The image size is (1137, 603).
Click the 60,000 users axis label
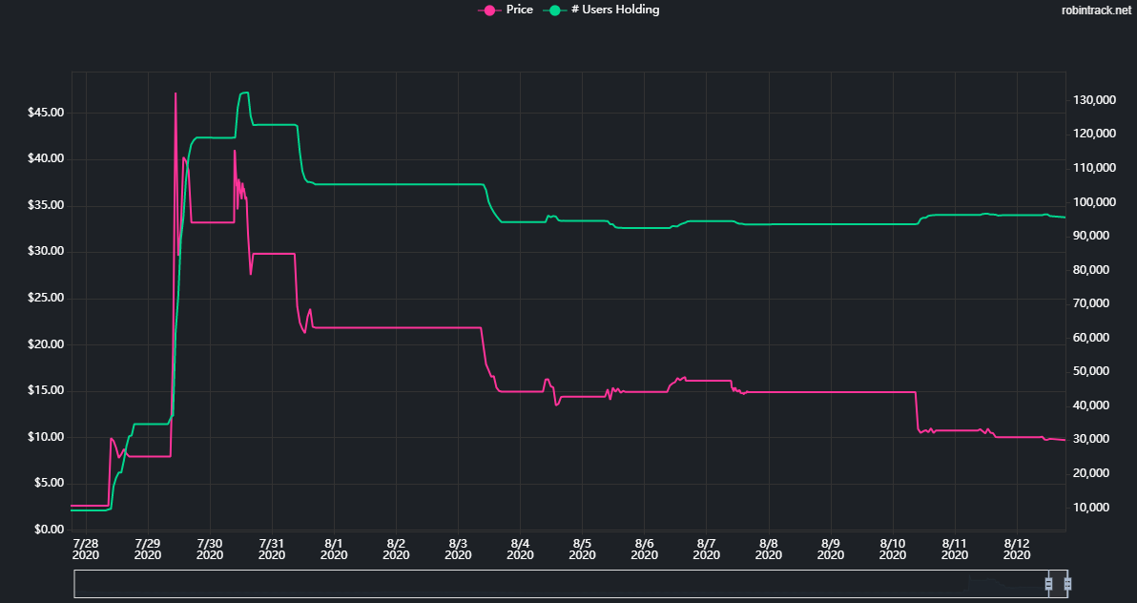point(1093,338)
